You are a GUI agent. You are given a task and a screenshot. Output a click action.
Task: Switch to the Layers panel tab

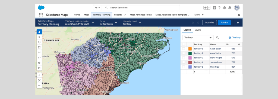198,30
